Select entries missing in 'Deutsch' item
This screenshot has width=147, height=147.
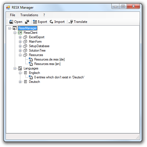coord(59,77)
